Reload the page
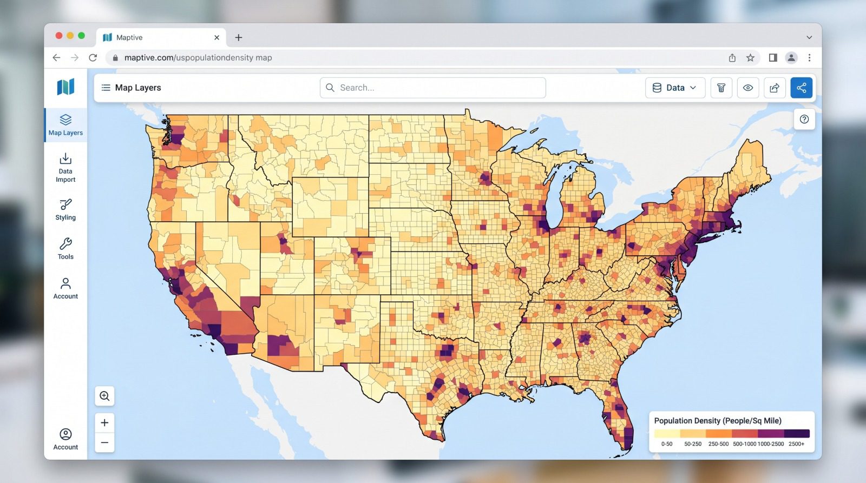 [x=93, y=57]
